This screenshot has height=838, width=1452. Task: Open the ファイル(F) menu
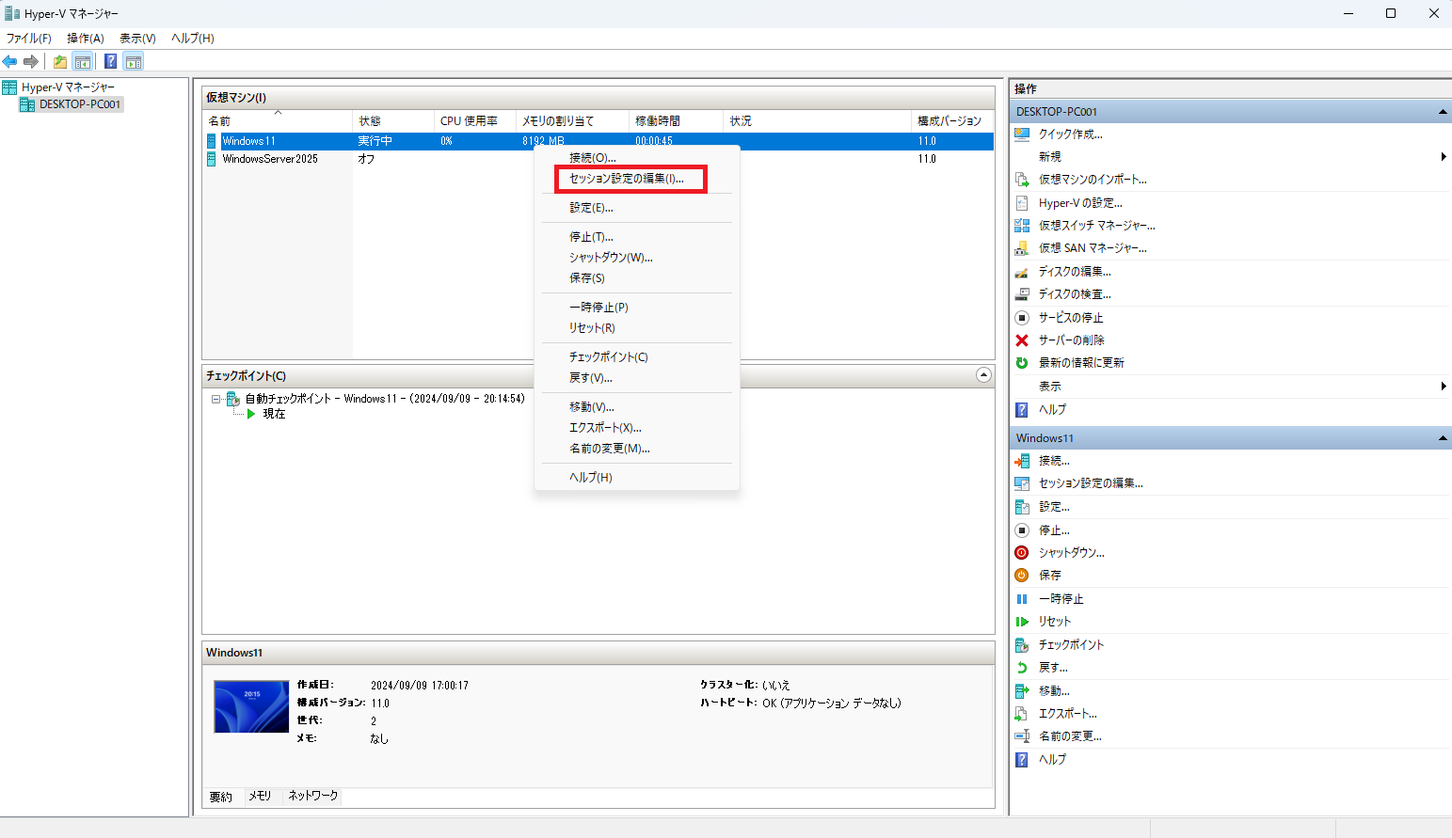pos(29,39)
